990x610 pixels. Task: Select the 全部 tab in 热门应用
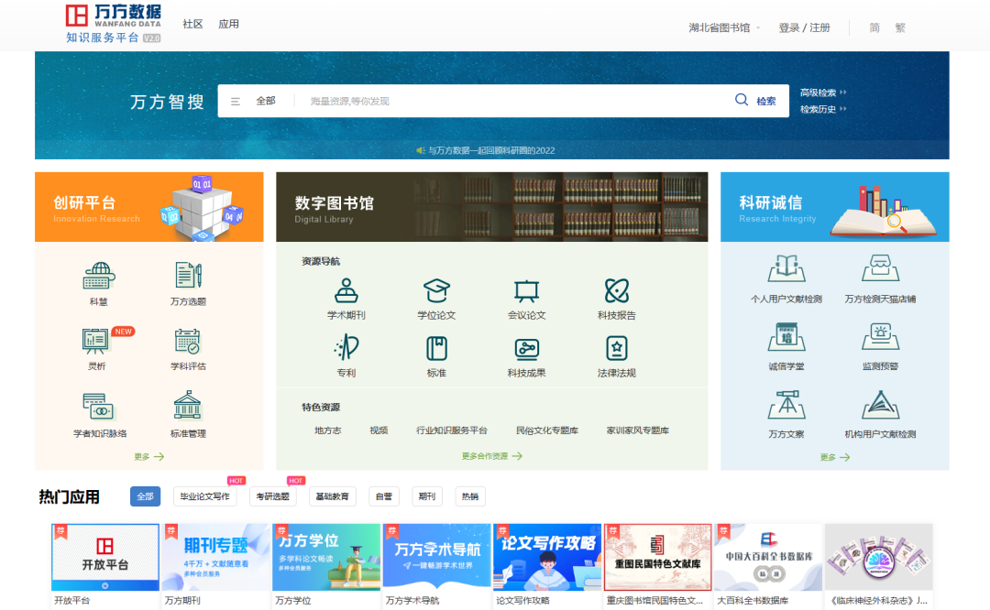click(145, 496)
